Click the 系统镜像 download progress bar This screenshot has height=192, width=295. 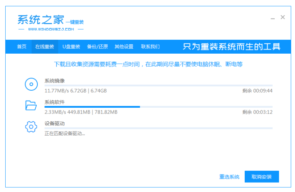pyautogui.click(x=158, y=85)
